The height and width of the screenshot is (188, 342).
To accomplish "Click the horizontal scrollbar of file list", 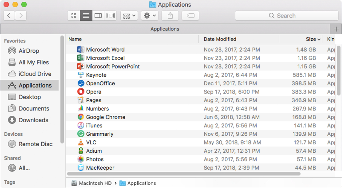I will tap(184, 174).
